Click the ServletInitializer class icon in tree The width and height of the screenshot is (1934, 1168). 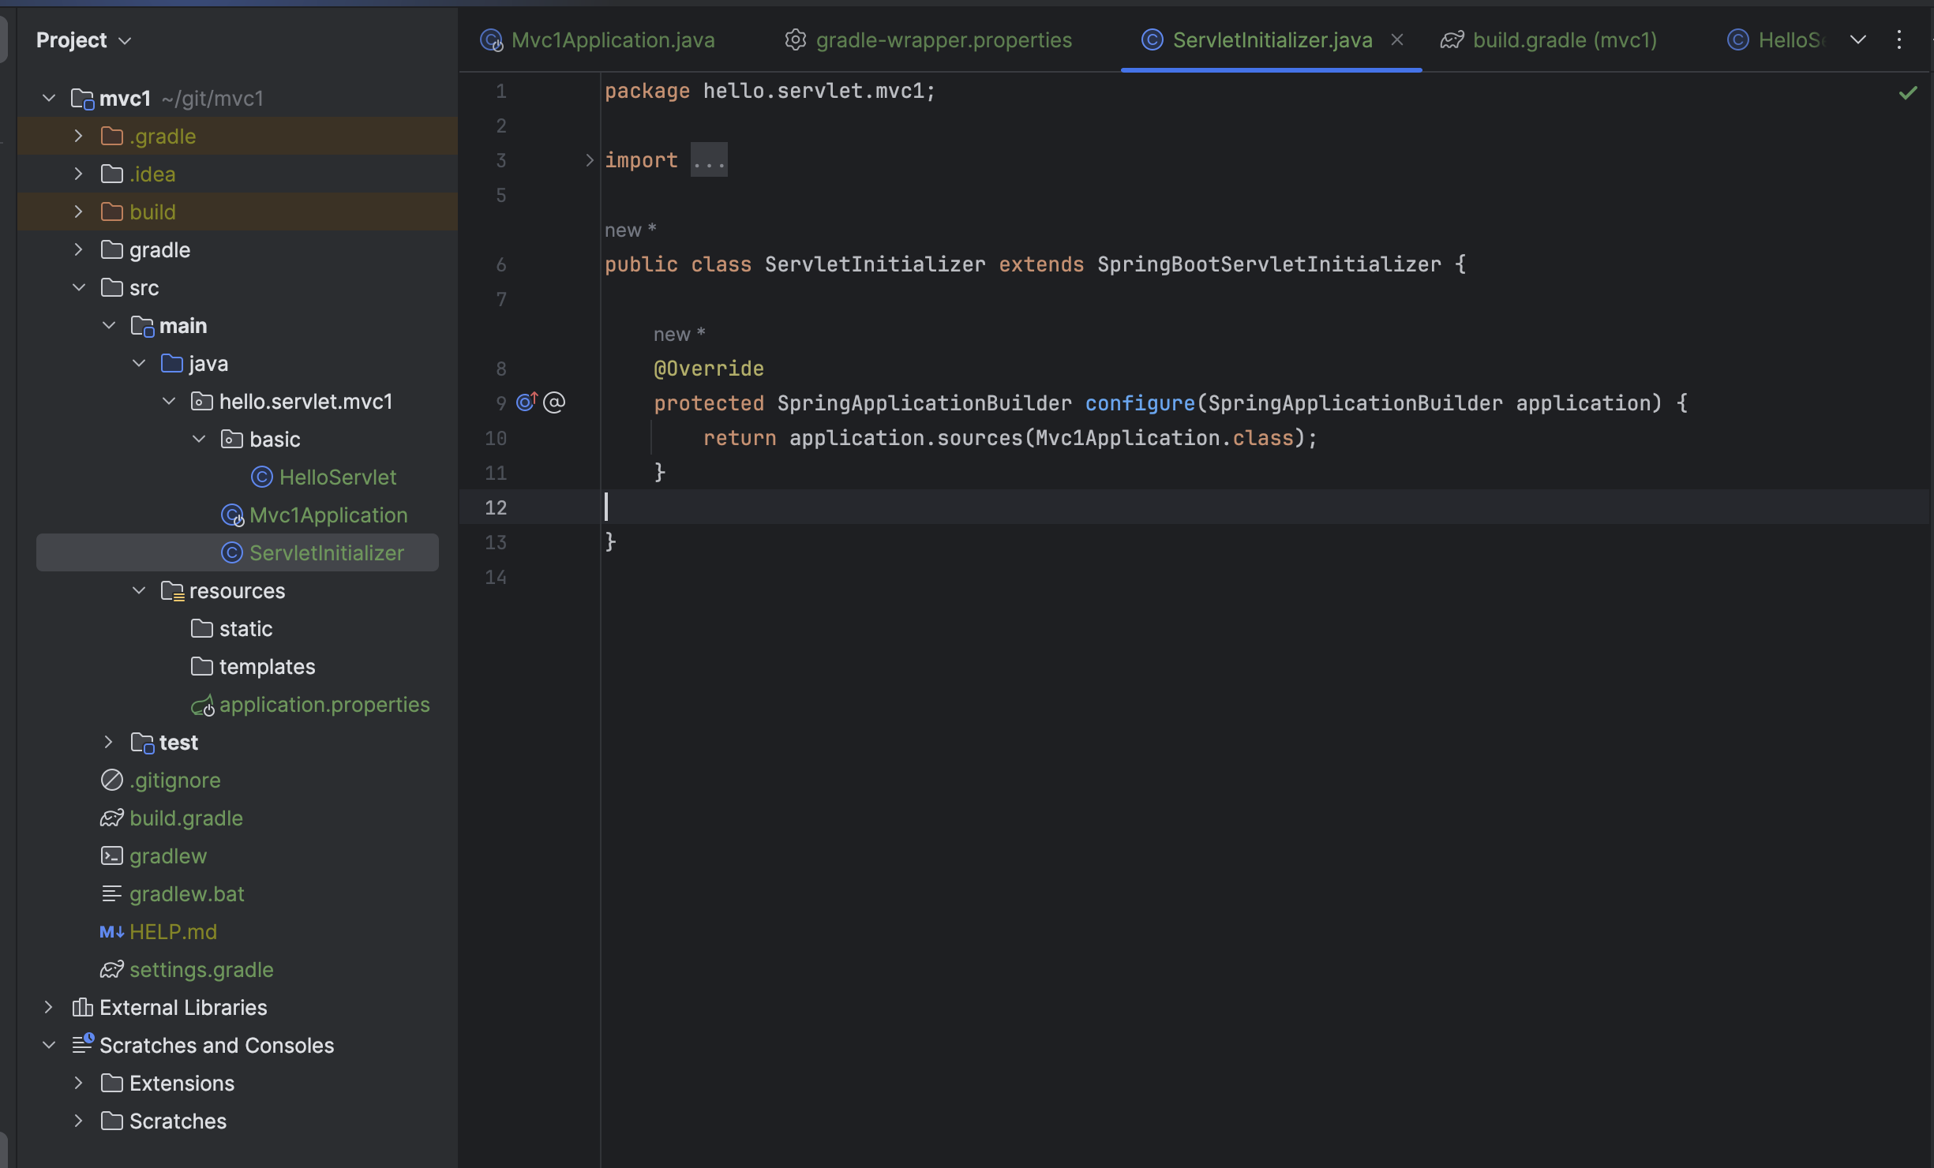point(231,553)
